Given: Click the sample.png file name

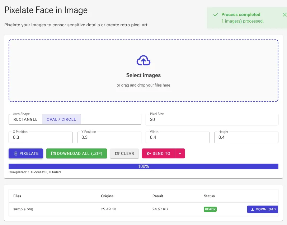Looking at the screenshot, I should click(x=23, y=209).
